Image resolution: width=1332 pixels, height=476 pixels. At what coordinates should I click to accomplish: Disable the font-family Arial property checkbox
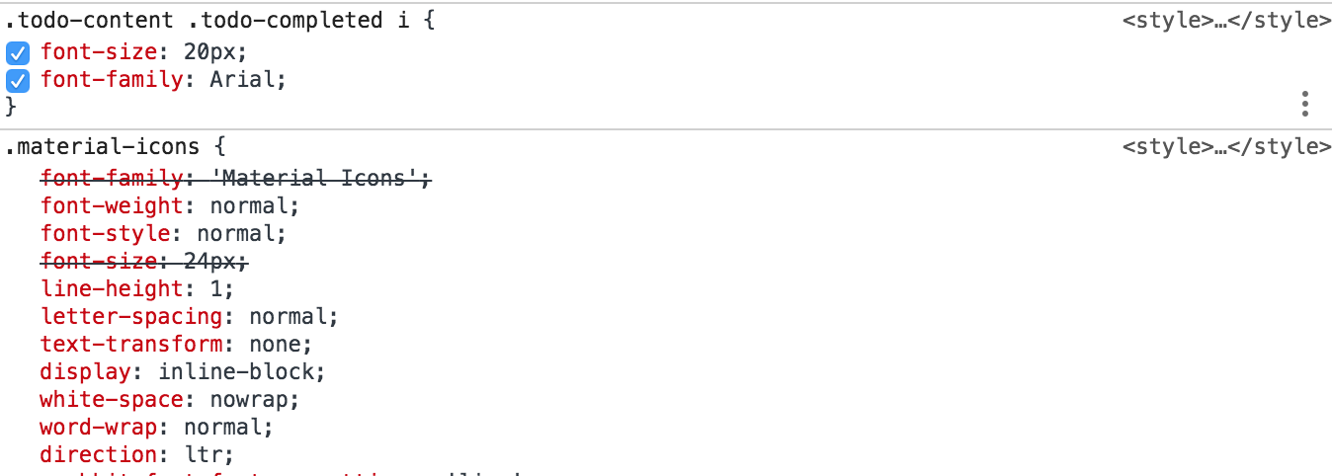tap(18, 80)
